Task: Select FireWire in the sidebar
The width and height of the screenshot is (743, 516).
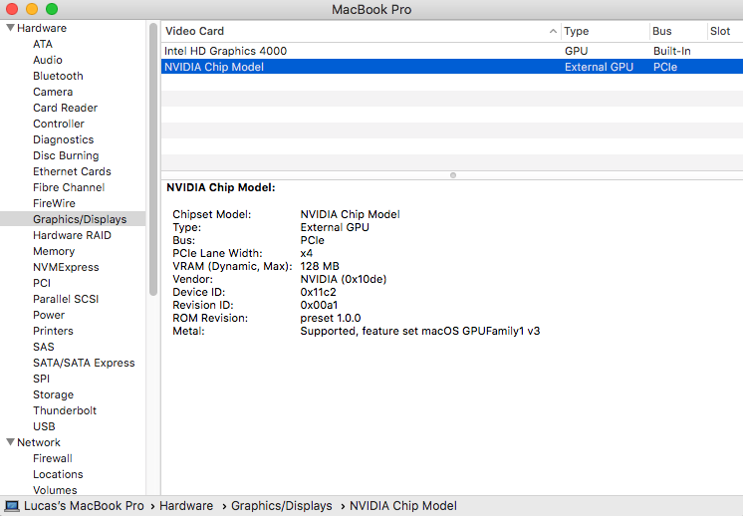Action: pos(54,203)
